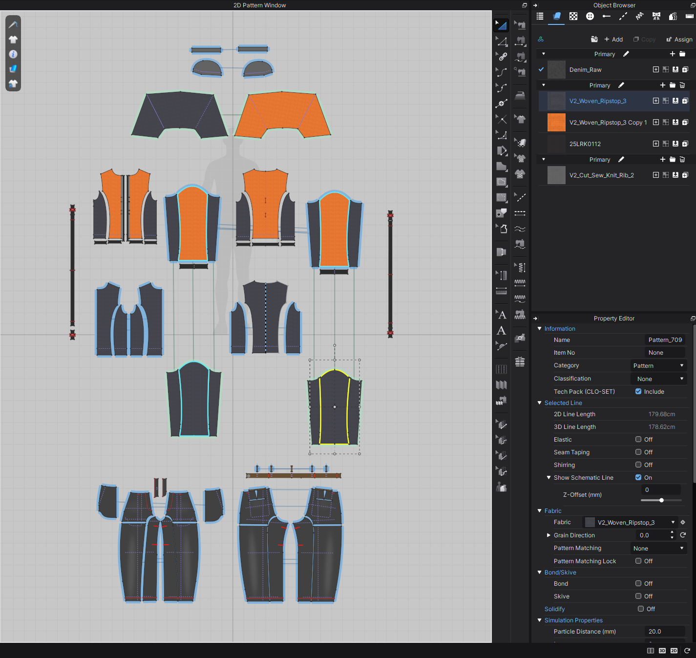Uncheck Tech Pack Include checkbox

point(638,392)
